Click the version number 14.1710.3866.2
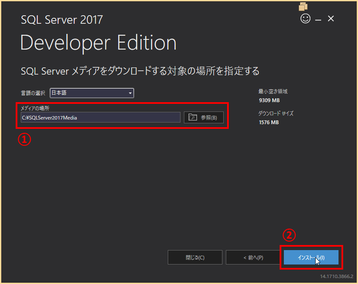The width and height of the screenshot is (358, 284). tap(336, 276)
